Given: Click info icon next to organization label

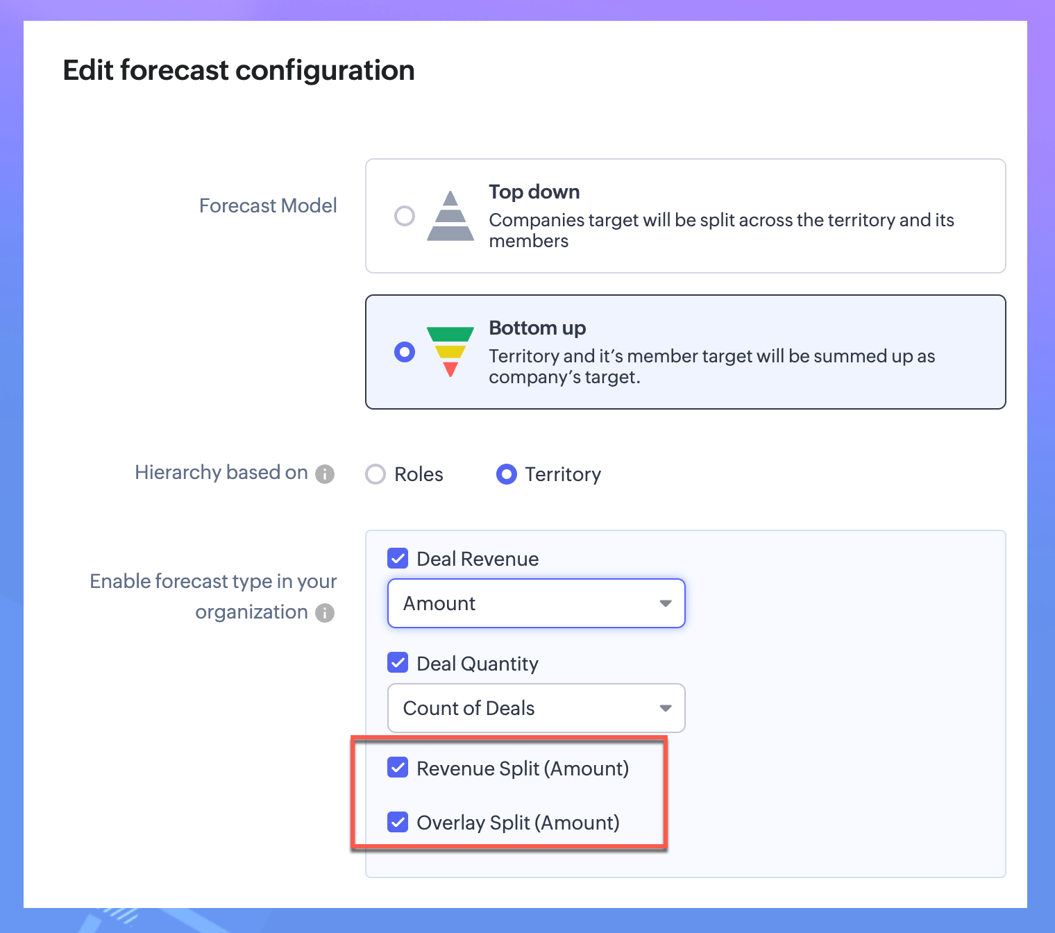Looking at the screenshot, I should (x=325, y=613).
